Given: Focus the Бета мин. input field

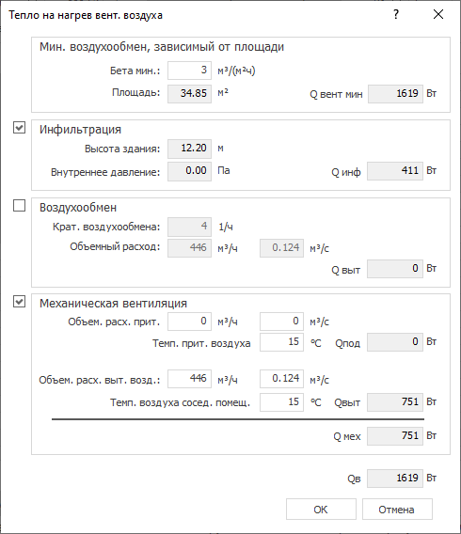Looking at the screenshot, I should tap(189, 71).
